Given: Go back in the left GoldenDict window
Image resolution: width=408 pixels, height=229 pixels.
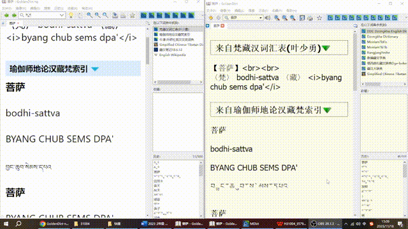Looking at the screenshot, I should [6, 15].
